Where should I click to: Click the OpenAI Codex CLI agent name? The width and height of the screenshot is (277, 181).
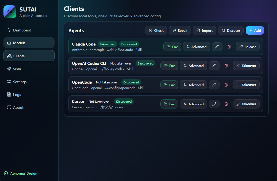click(89, 63)
